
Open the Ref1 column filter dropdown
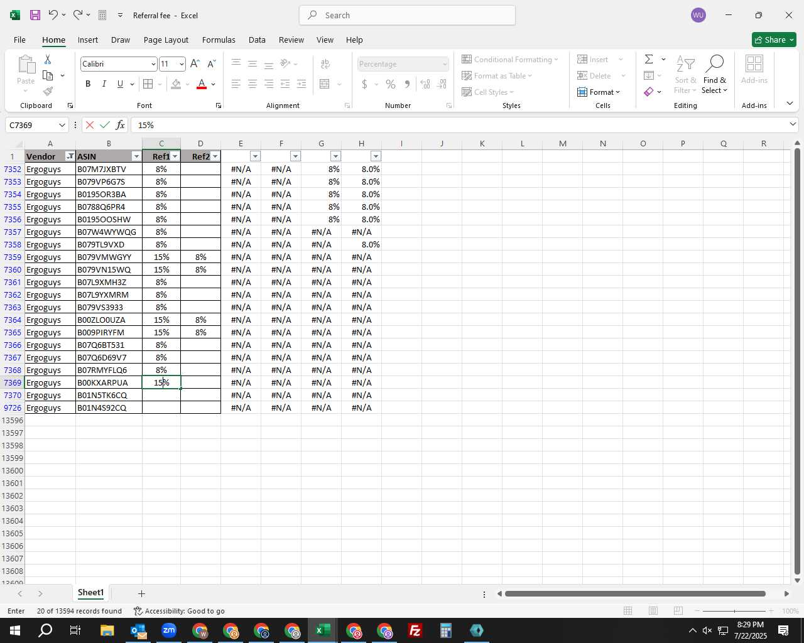click(175, 156)
